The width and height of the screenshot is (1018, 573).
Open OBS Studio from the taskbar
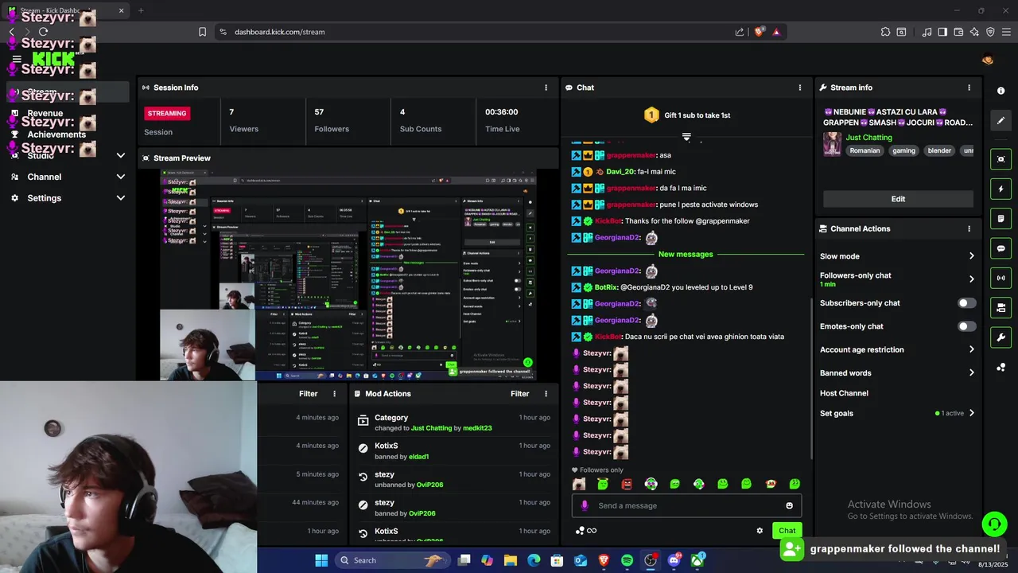pyautogui.click(x=651, y=560)
